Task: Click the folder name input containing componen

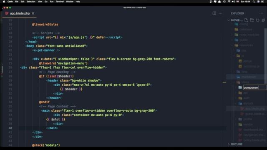Action: point(255,87)
